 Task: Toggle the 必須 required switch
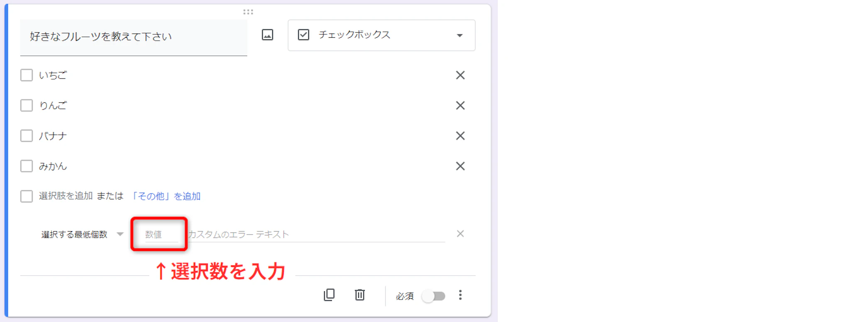coord(434,296)
